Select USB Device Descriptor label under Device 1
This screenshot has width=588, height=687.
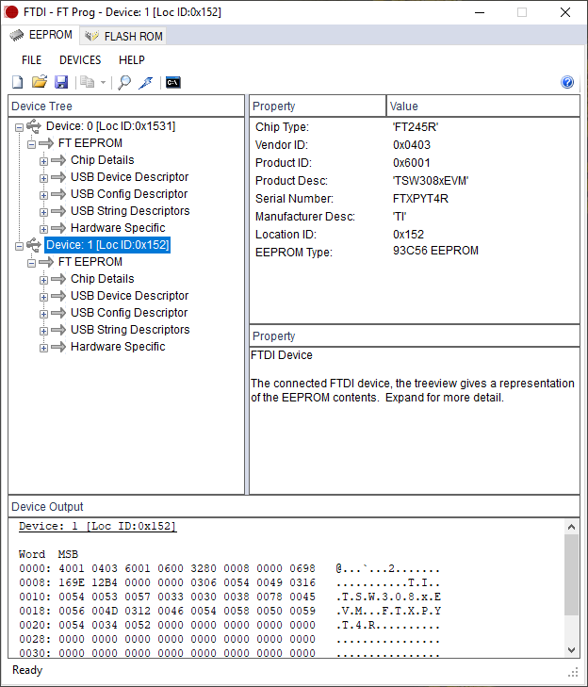pyautogui.click(x=130, y=296)
